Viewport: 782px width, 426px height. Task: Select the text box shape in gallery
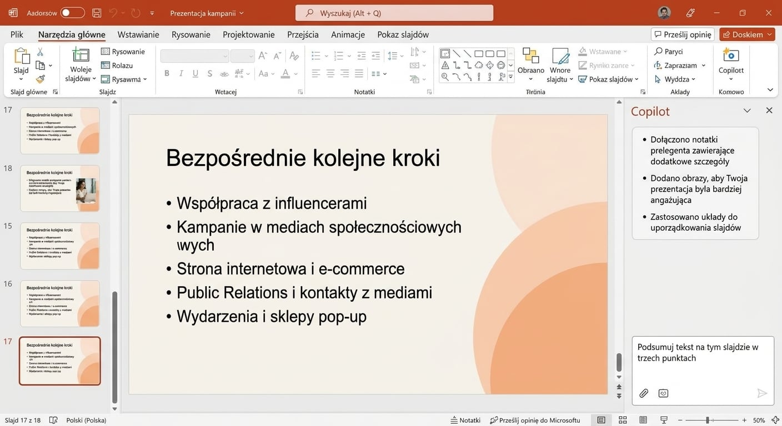tap(445, 54)
